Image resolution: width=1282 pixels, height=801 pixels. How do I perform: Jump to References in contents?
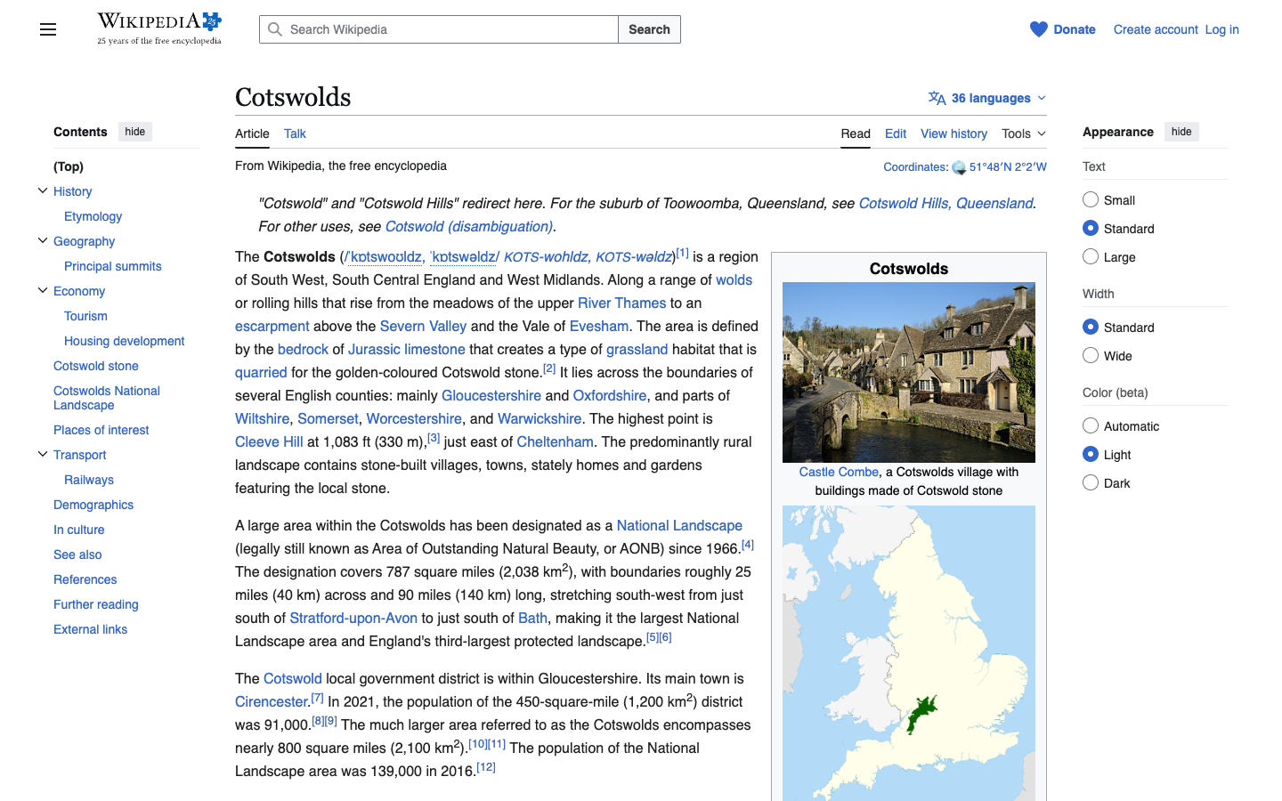85,579
